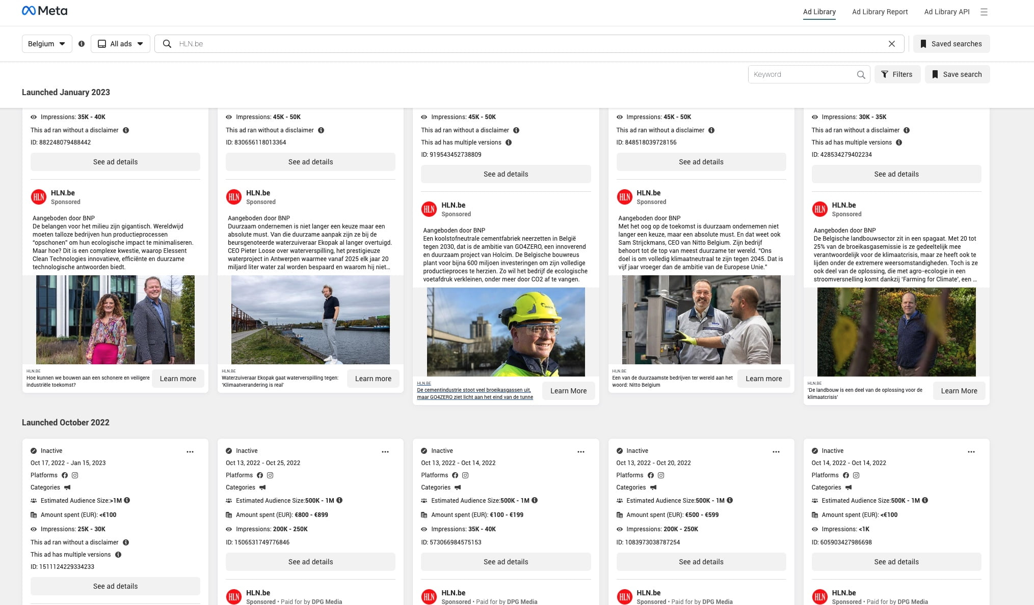Open info for multiple versions on ad 428534279402234
The height and width of the screenshot is (605, 1034).
899,142
